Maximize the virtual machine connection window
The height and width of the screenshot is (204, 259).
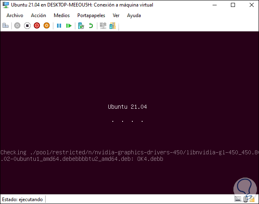(x=233, y=5)
